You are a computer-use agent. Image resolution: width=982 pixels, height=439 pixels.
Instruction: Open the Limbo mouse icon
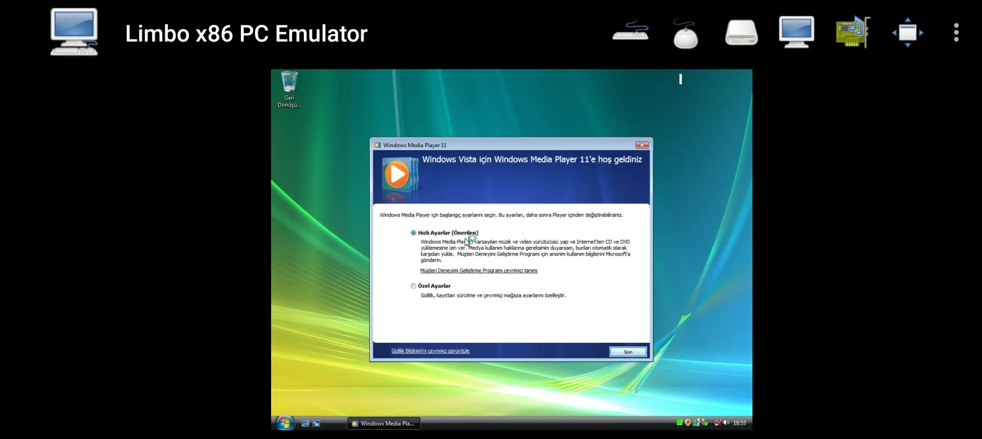point(685,33)
